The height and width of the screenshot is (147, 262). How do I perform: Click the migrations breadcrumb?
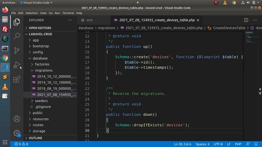pyautogui.click(x=106, y=28)
